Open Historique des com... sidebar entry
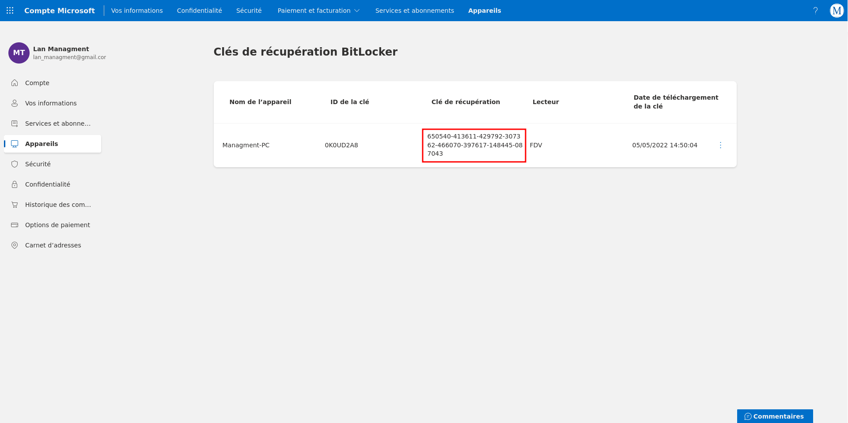The width and height of the screenshot is (848, 423). (53, 205)
